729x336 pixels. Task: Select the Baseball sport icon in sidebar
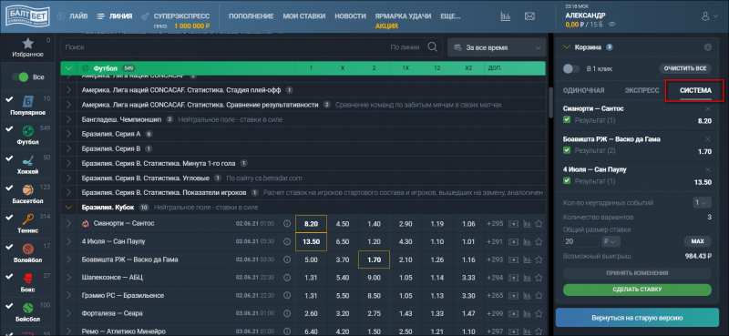pyautogui.click(x=28, y=308)
